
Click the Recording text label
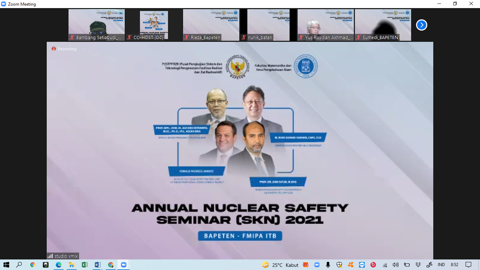(x=67, y=49)
